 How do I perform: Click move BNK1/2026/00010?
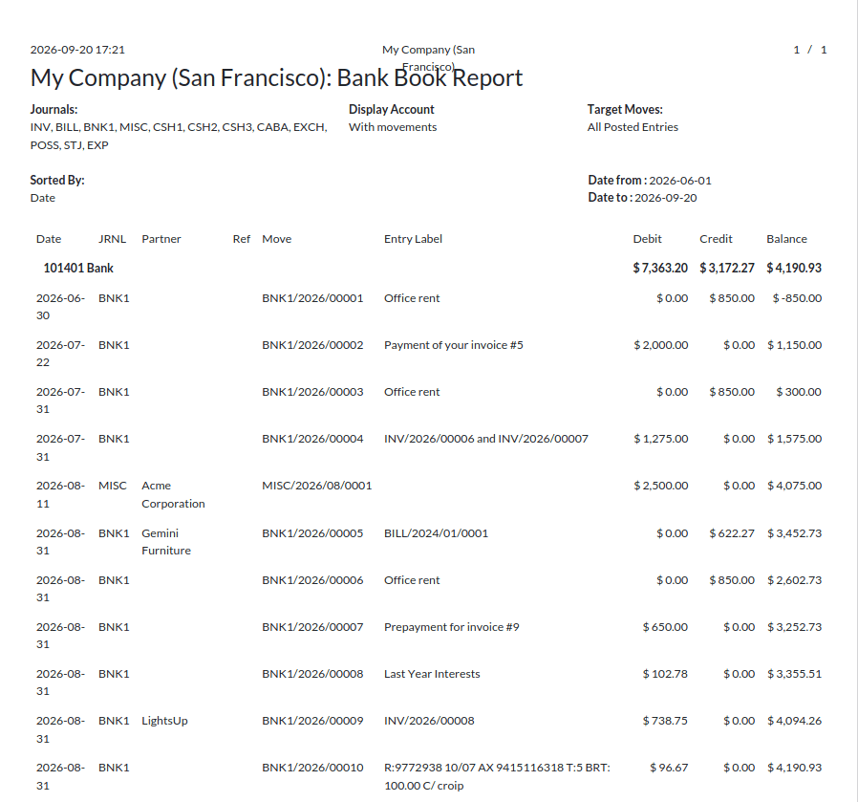(x=312, y=768)
